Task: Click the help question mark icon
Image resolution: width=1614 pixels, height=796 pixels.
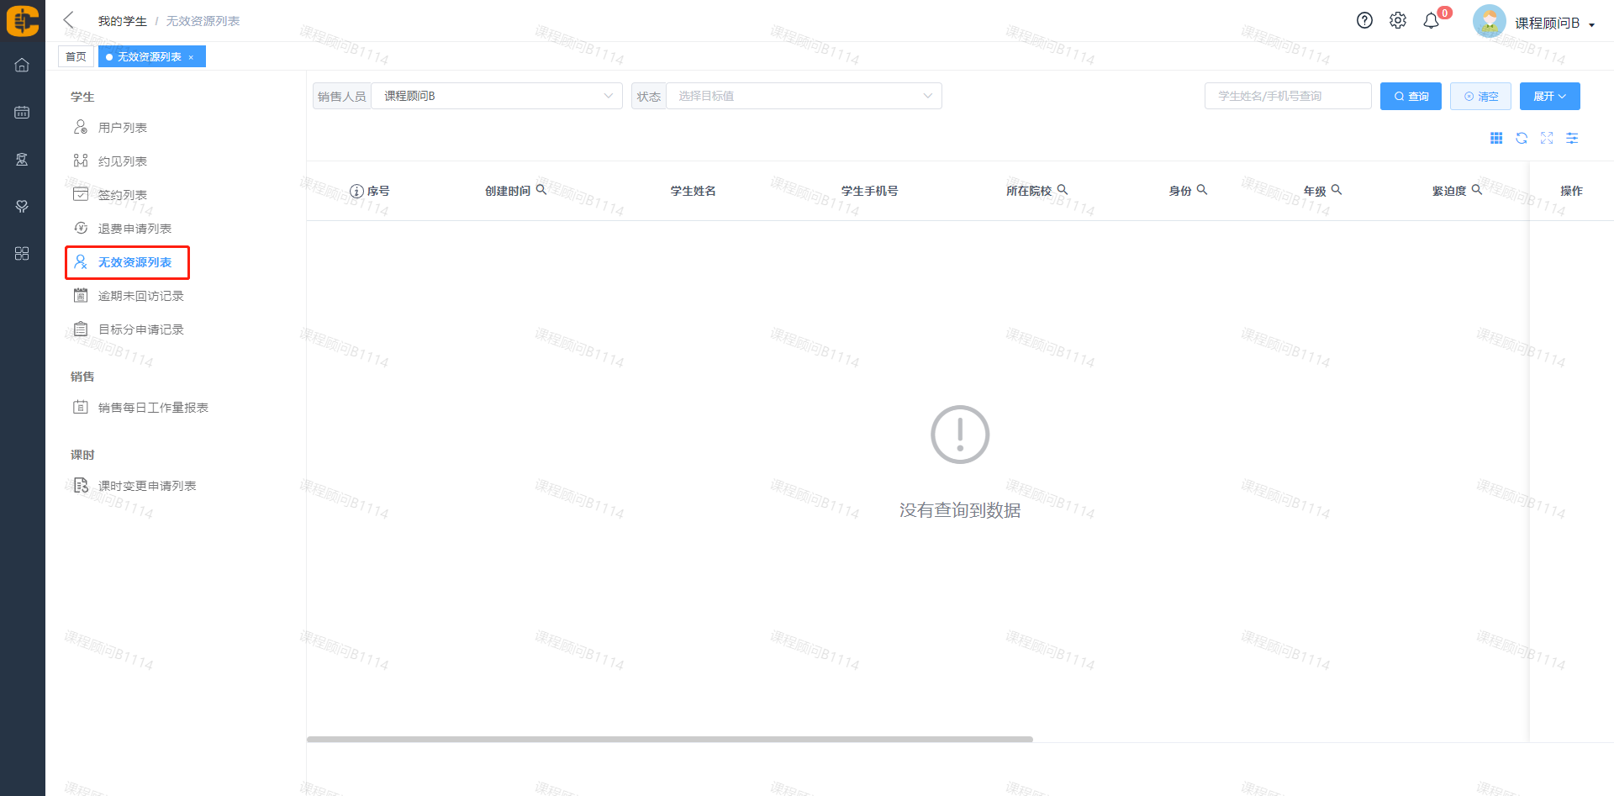Action: point(1364,21)
